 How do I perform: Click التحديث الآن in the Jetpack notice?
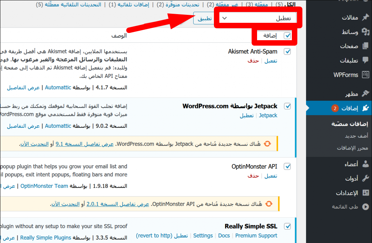[x=34, y=144]
